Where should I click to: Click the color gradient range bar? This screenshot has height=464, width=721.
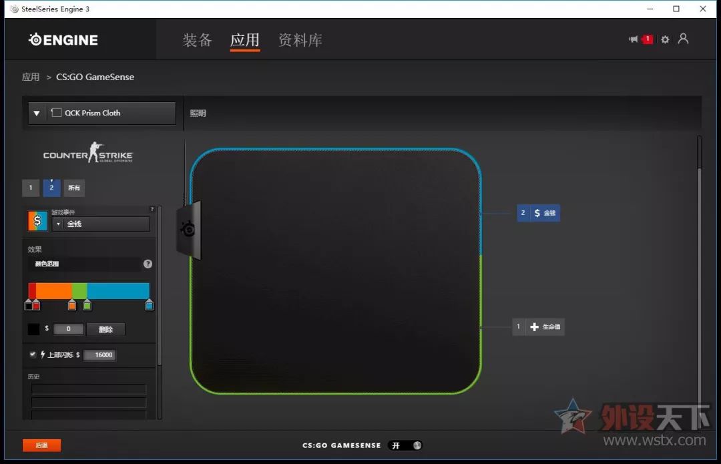[89, 290]
